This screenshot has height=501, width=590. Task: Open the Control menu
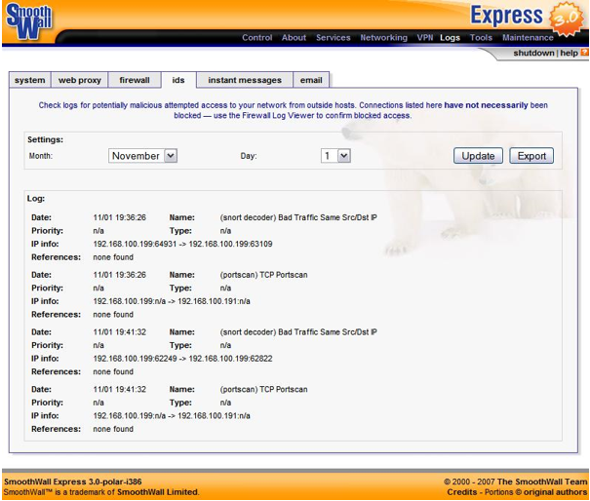point(256,38)
